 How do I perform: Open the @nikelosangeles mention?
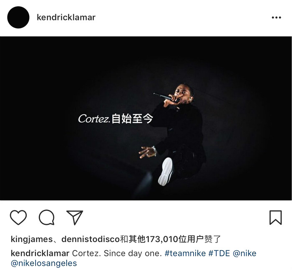pyautogui.click(x=44, y=263)
